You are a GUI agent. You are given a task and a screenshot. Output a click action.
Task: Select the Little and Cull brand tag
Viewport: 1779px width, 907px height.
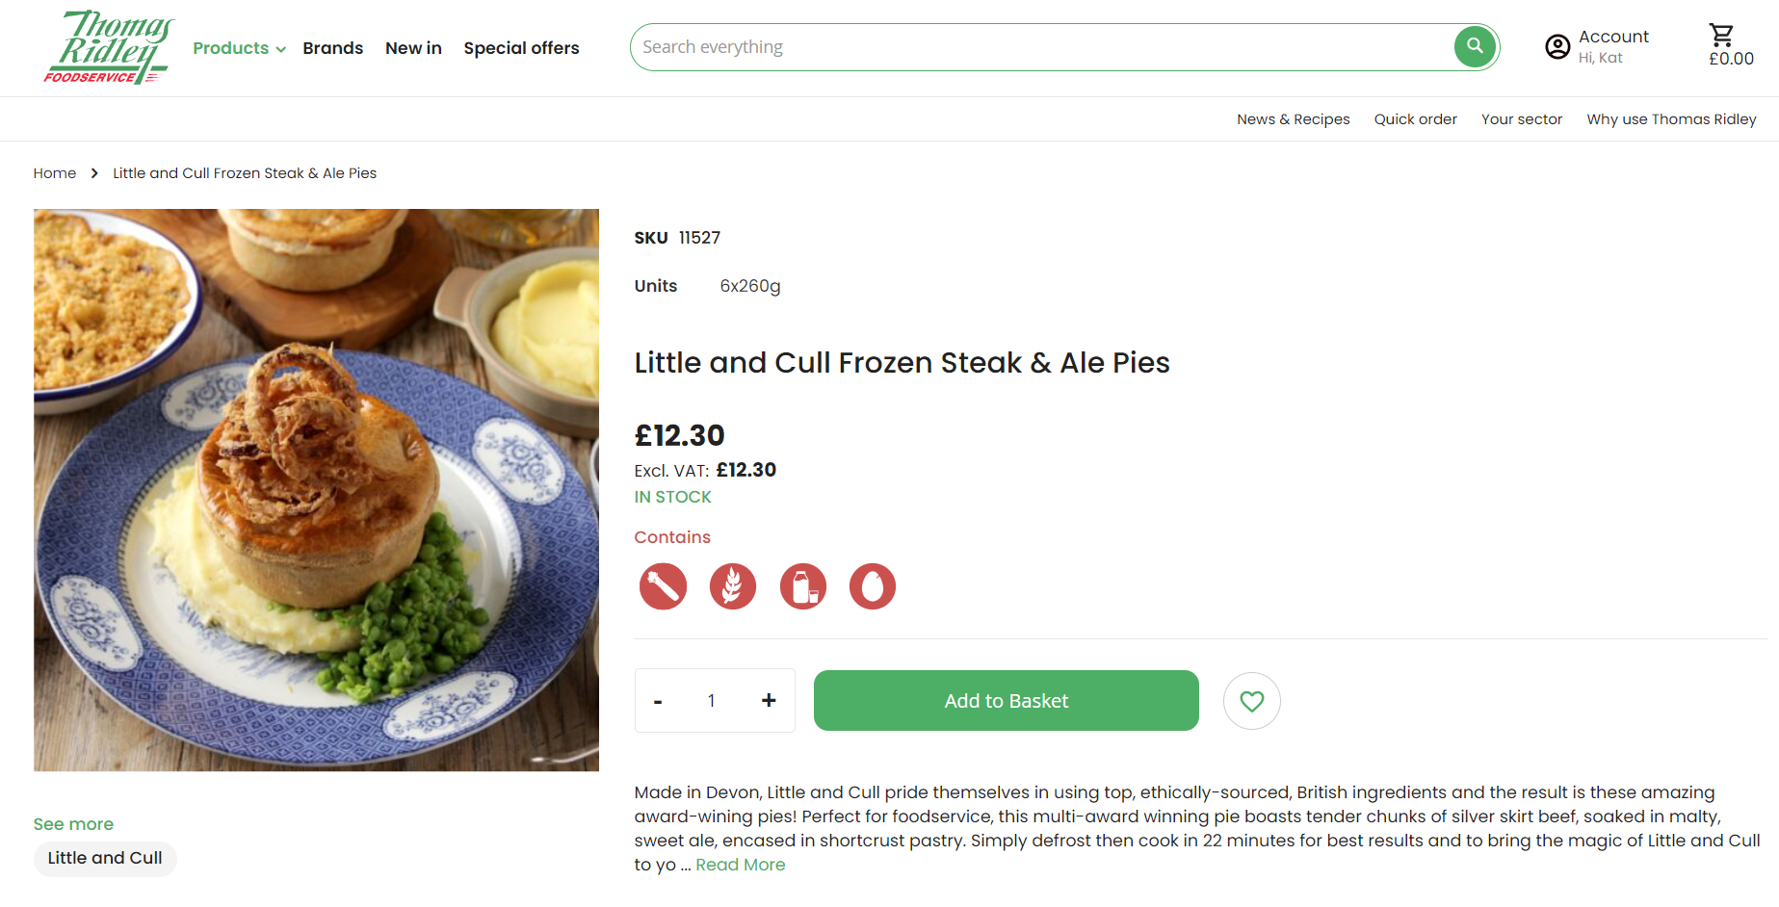pos(105,858)
